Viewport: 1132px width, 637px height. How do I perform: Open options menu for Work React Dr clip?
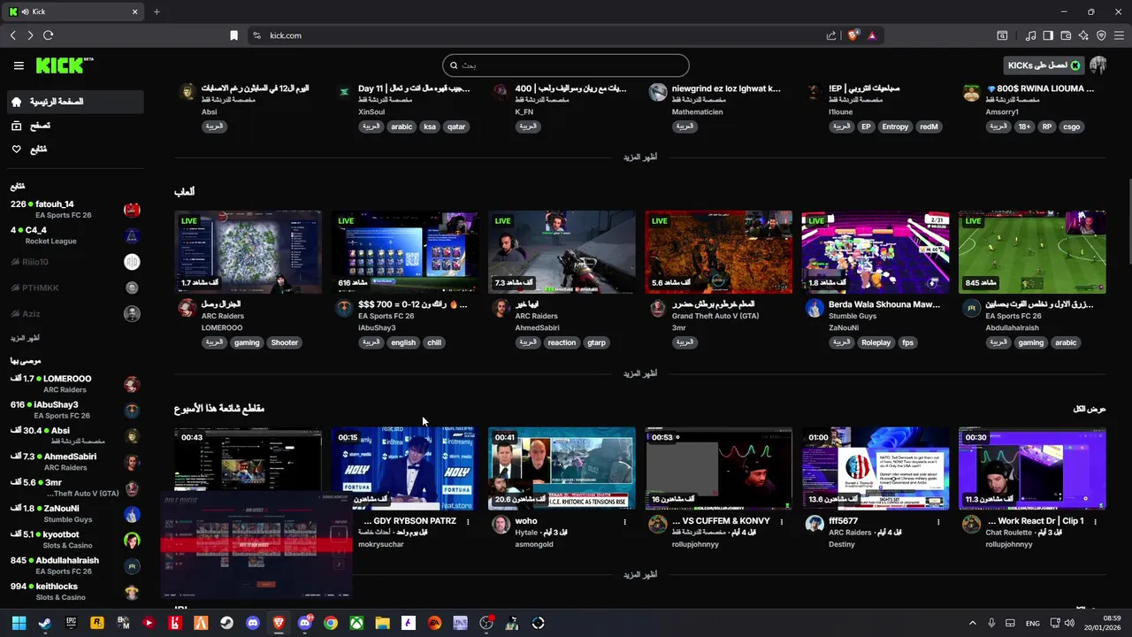[1095, 522]
